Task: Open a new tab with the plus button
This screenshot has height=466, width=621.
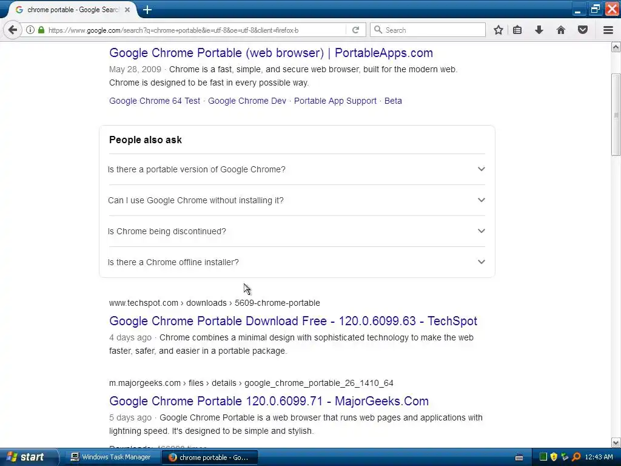Action: tap(147, 10)
